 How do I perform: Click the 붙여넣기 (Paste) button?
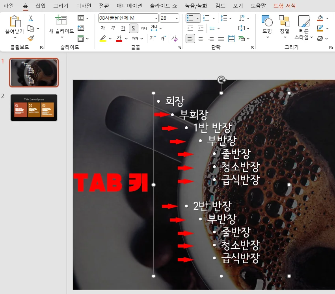[x=15, y=24]
